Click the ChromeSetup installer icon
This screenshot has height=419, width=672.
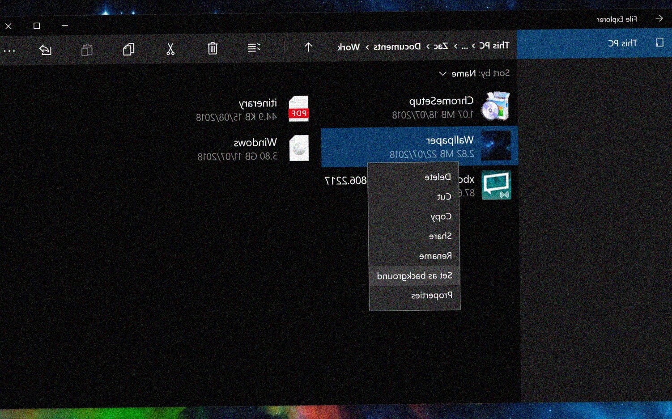(495, 106)
